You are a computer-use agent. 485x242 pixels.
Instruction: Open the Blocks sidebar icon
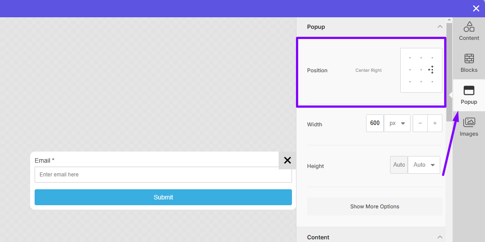tap(469, 63)
